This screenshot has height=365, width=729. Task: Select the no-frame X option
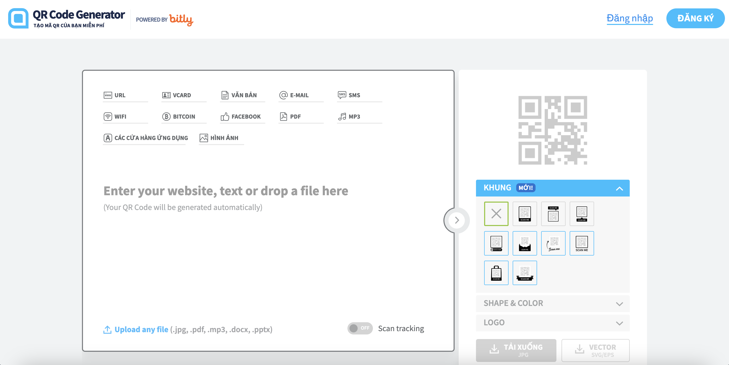click(x=496, y=214)
